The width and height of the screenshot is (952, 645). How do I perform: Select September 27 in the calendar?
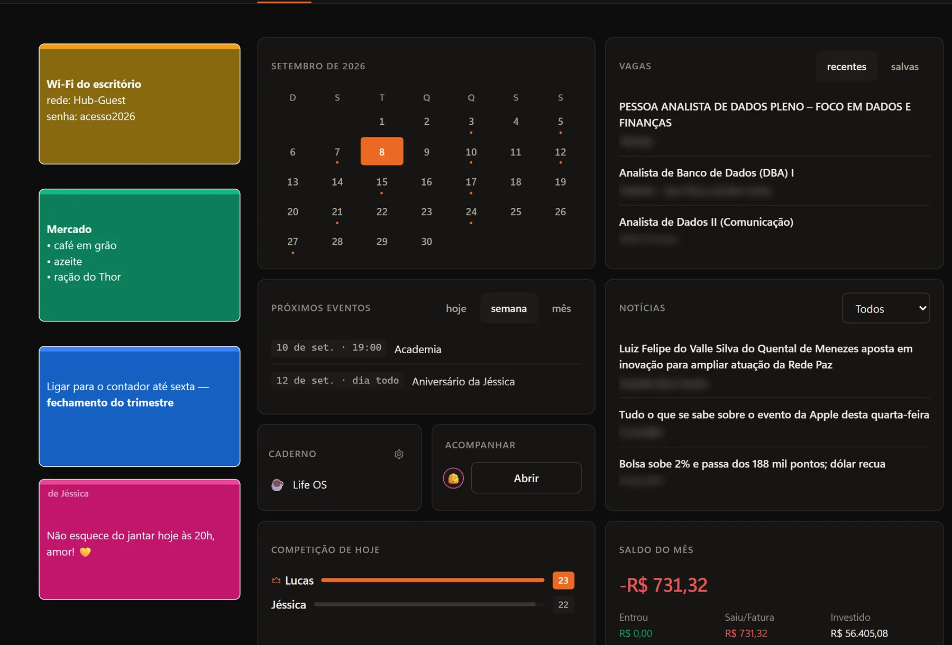pos(292,242)
